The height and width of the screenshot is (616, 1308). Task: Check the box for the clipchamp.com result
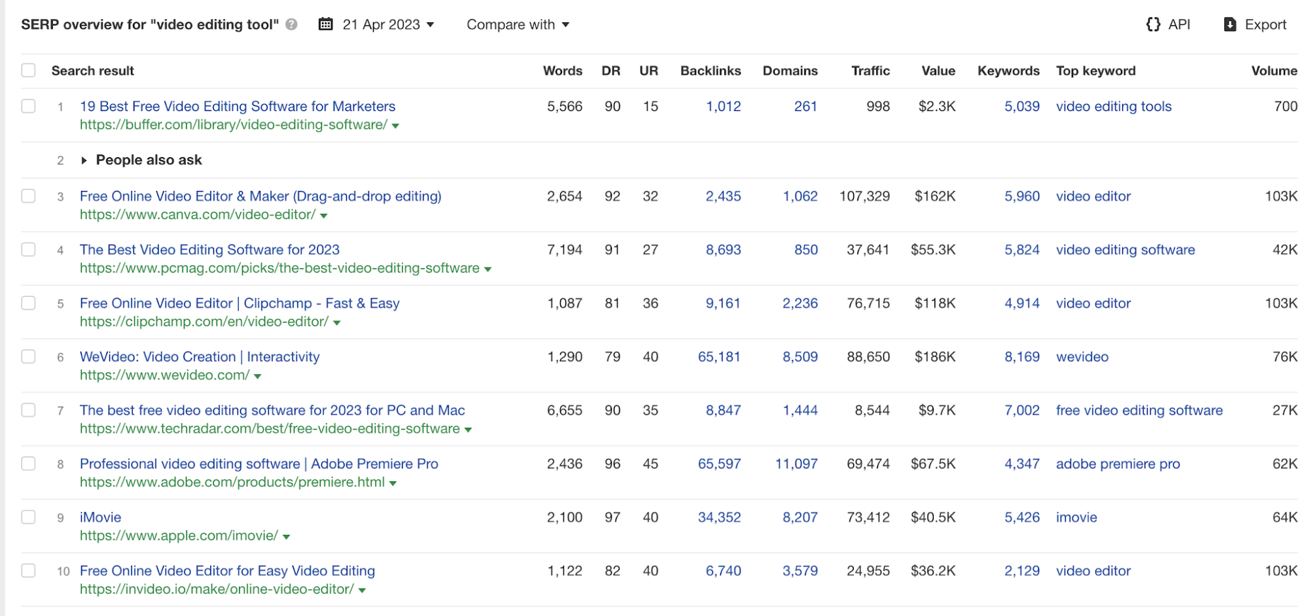[28, 303]
